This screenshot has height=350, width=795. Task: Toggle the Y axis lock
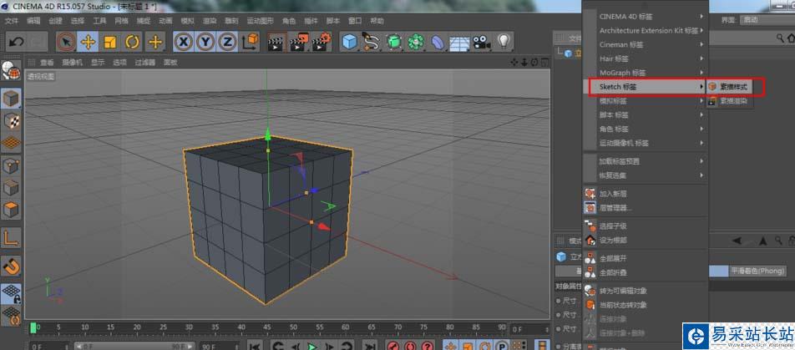click(205, 41)
